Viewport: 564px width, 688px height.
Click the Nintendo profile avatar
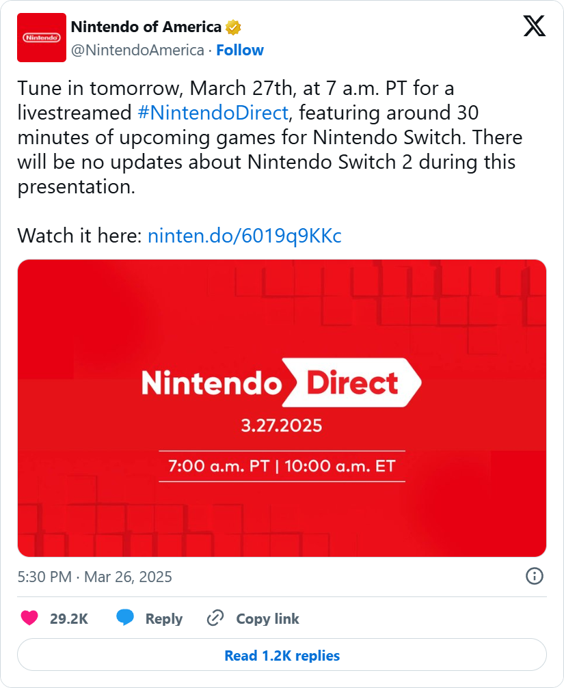[x=42, y=38]
